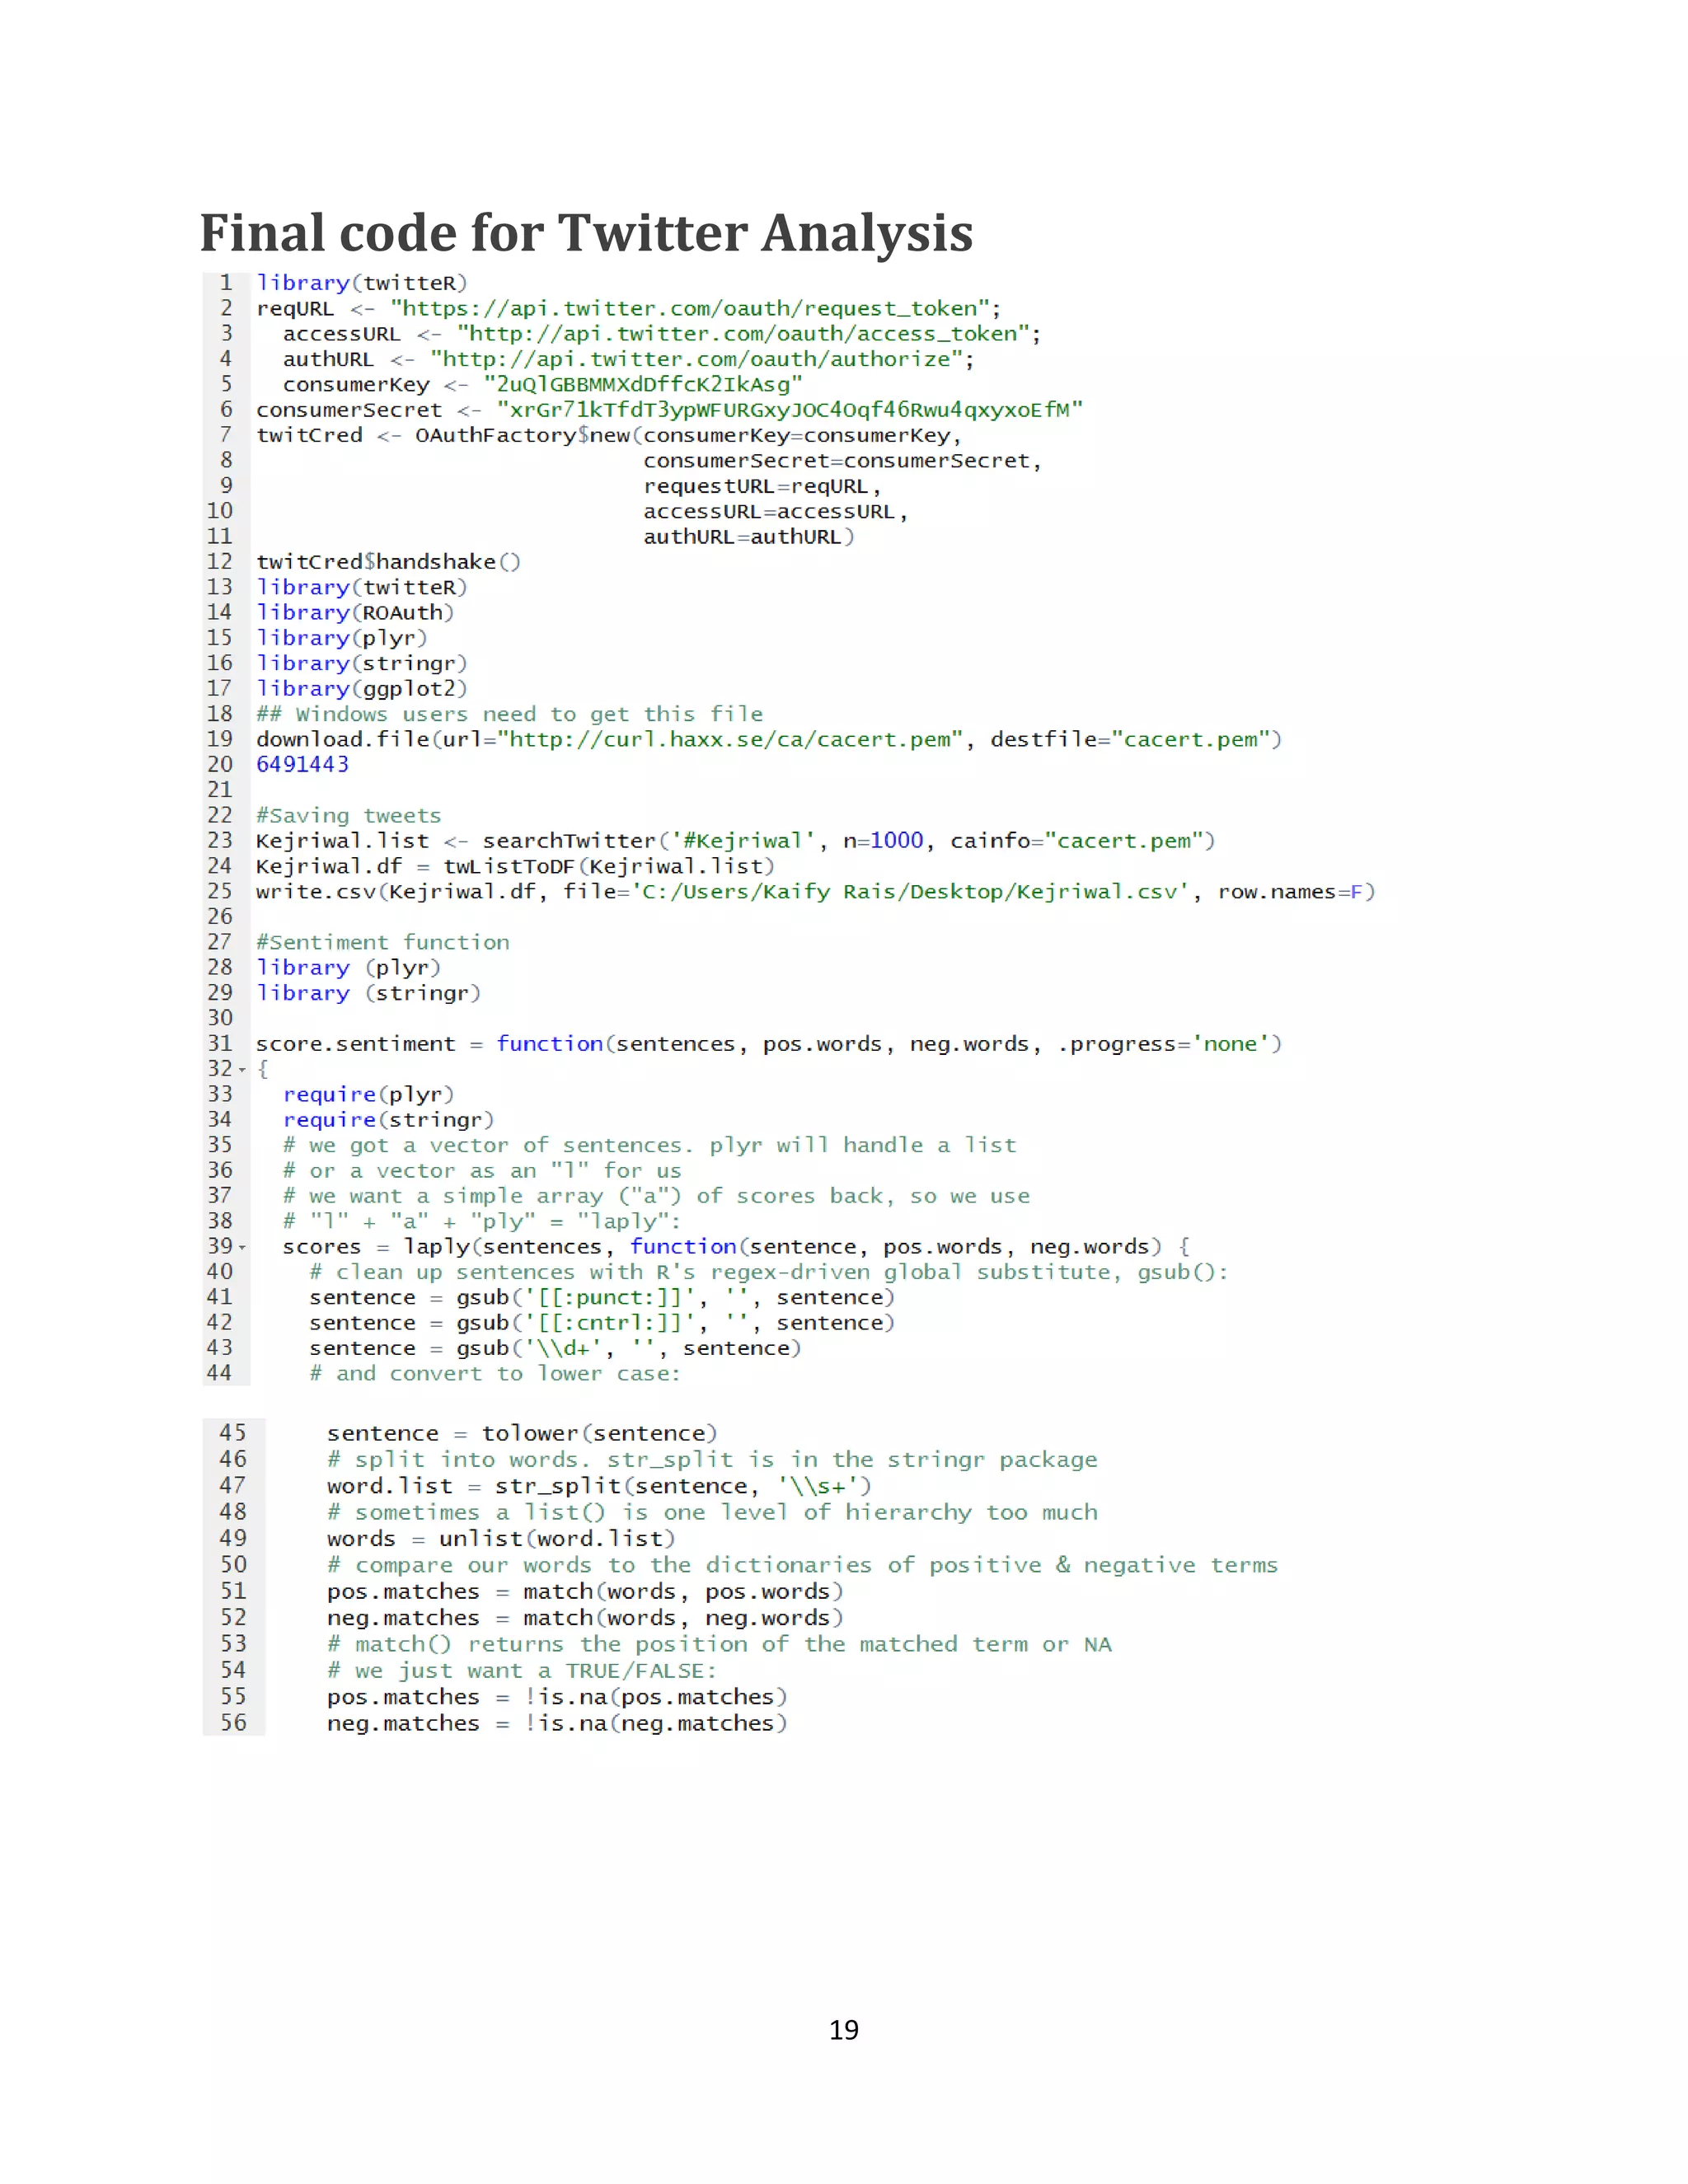Image resolution: width=1688 pixels, height=2184 pixels.
Task: Click 'library(ROAuth)' on line 14
Action: click(x=355, y=613)
